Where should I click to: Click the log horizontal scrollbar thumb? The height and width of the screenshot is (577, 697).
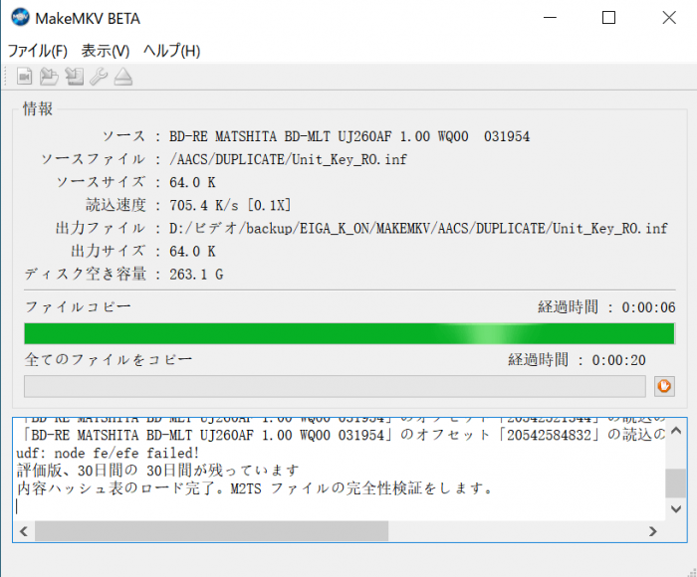coord(211,531)
